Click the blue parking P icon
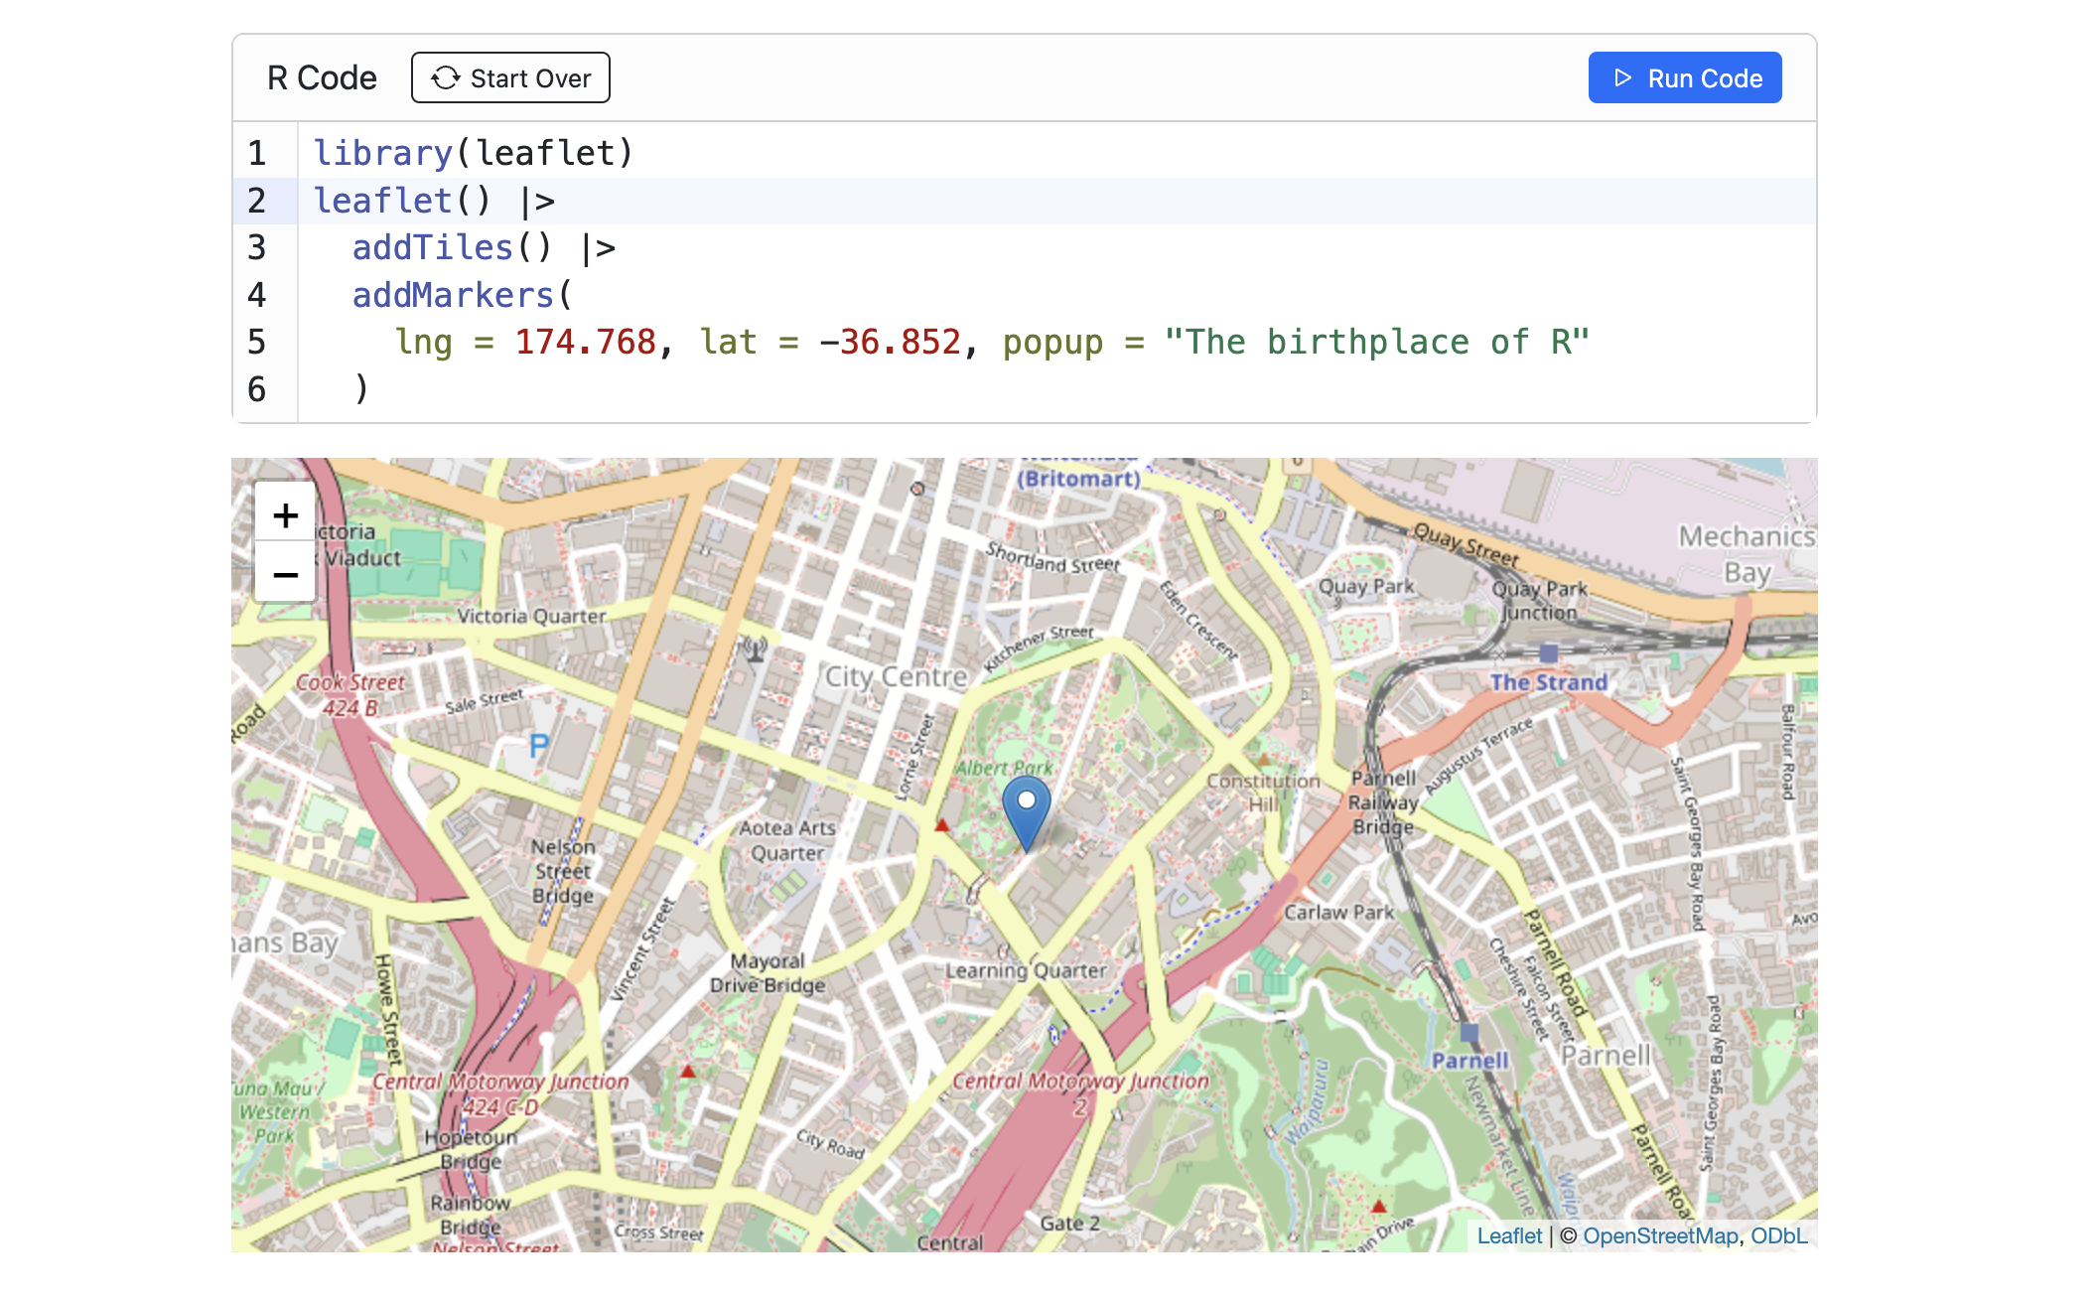 coord(538,745)
